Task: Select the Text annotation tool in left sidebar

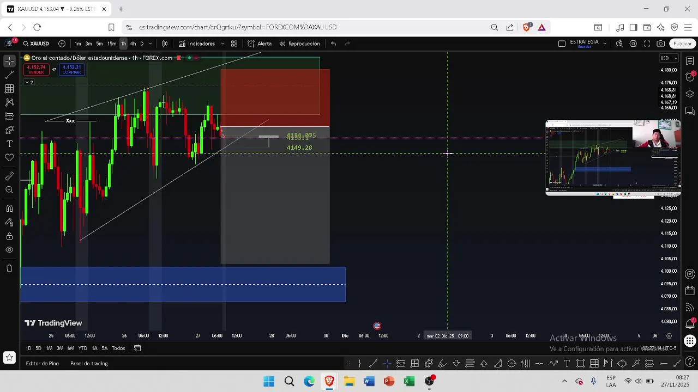Action: tap(9, 144)
